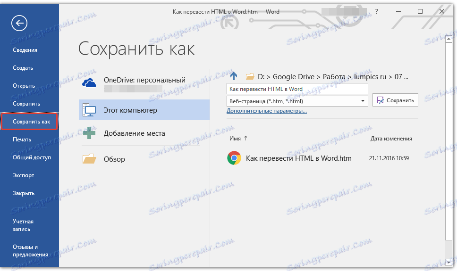Click the scrollbar up arrow

(449, 39)
